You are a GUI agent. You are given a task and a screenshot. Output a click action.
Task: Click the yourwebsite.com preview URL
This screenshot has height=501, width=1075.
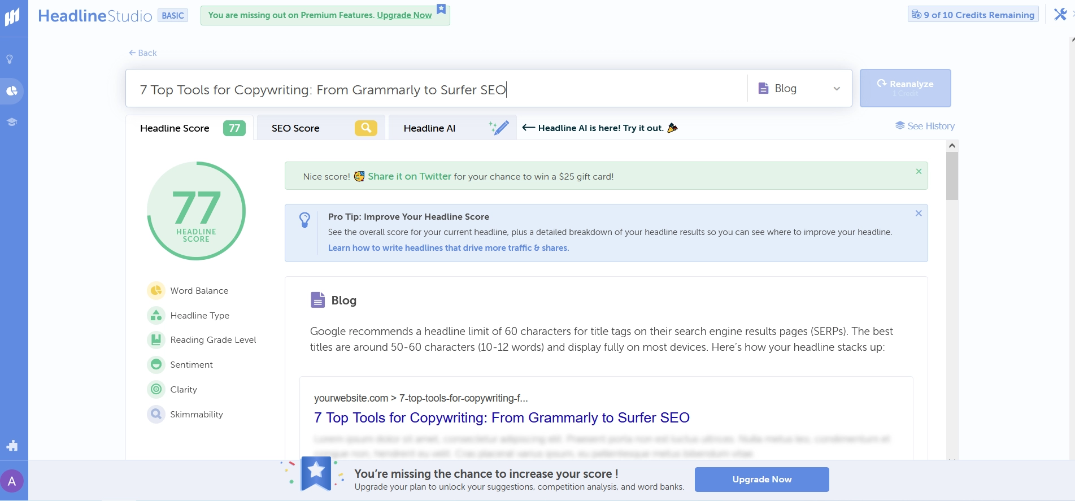click(421, 398)
